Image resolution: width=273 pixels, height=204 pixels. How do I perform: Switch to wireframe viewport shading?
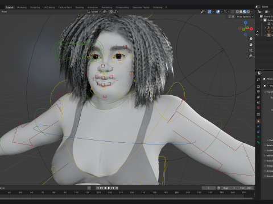click(237, 12)
